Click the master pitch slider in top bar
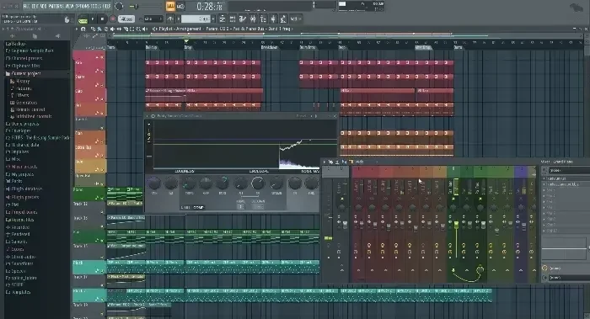 pos(145,7)
